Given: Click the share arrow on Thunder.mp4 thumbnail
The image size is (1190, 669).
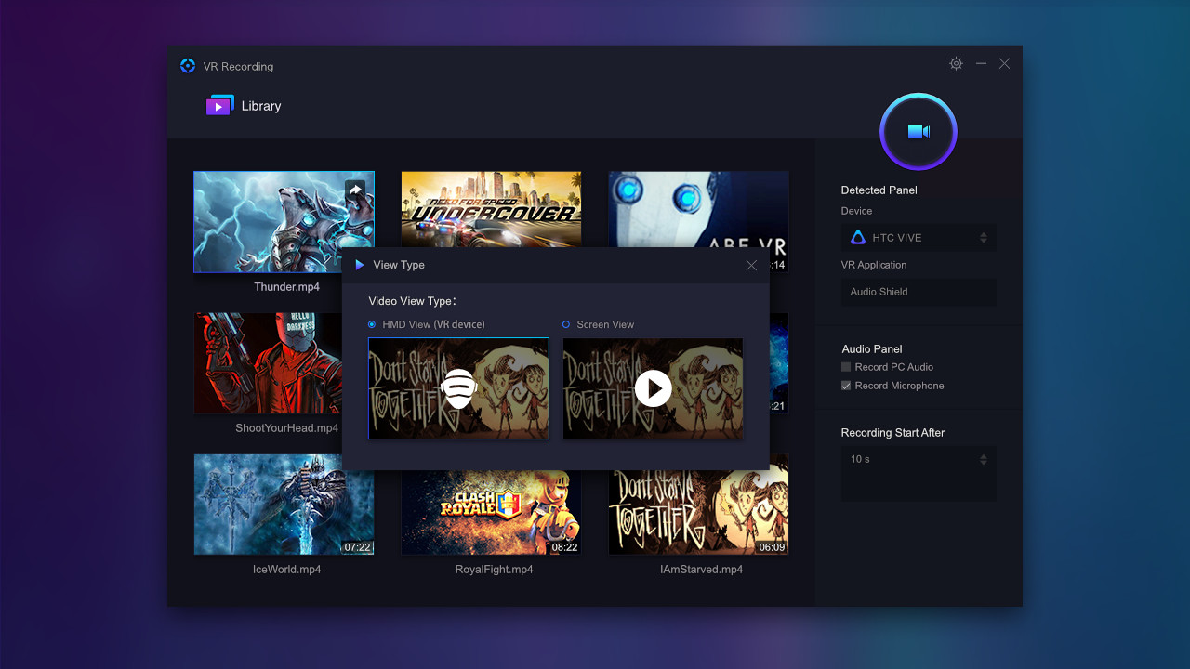Looking at the screenshot, I should (x=355, y=190).
